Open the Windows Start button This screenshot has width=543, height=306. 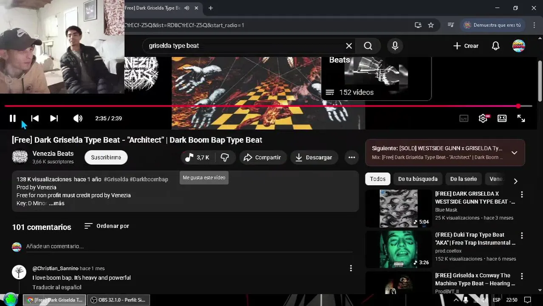[10, 300]
